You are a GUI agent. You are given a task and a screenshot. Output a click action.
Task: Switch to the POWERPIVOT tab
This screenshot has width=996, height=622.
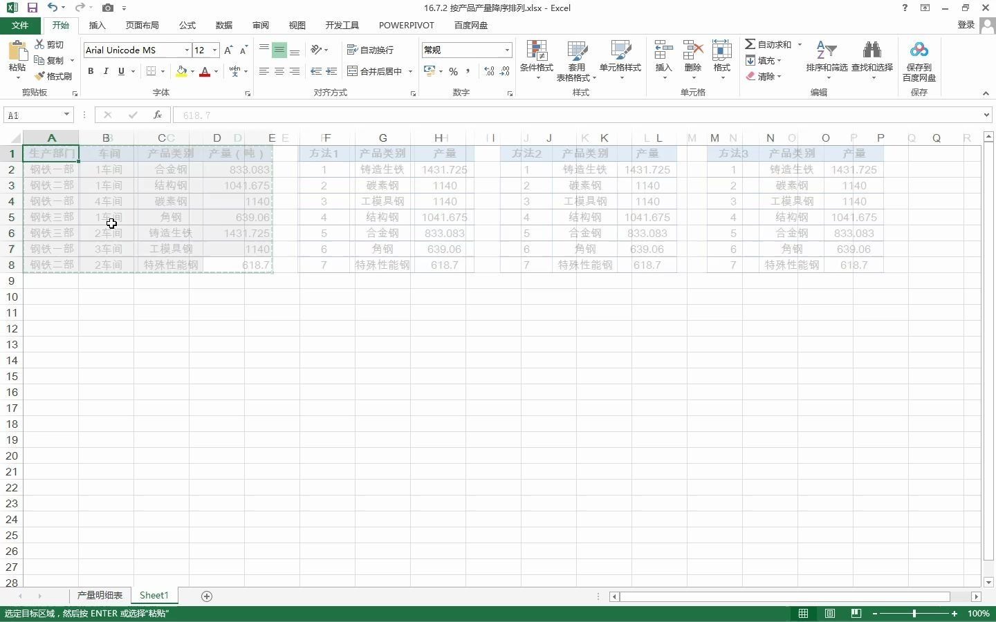click(x=406, y=25)
